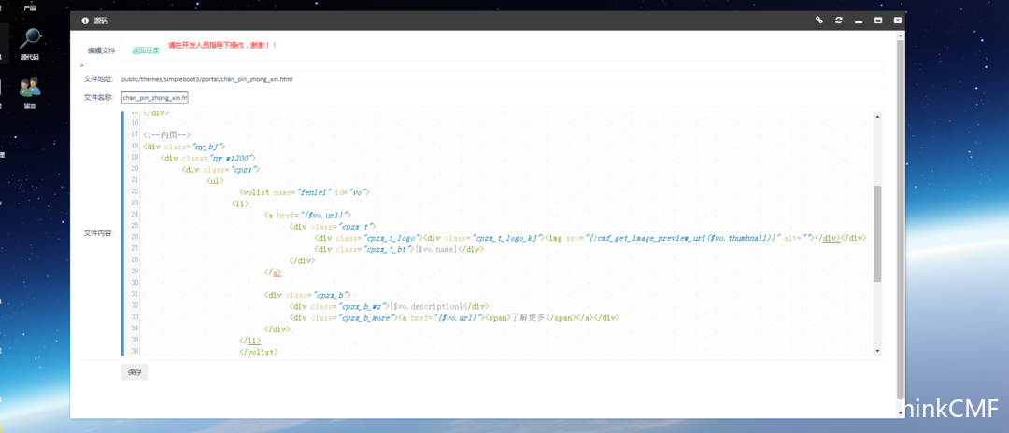Click the 文件内容 label
The width and height of the screenshot is (1009, 433).
(98, 233)
